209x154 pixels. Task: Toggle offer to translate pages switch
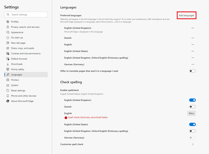(x=192, y=71)
